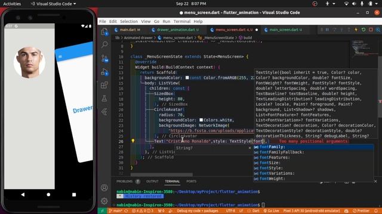Pause the debug session
This screenshot has width=382, height=214.
327,30
